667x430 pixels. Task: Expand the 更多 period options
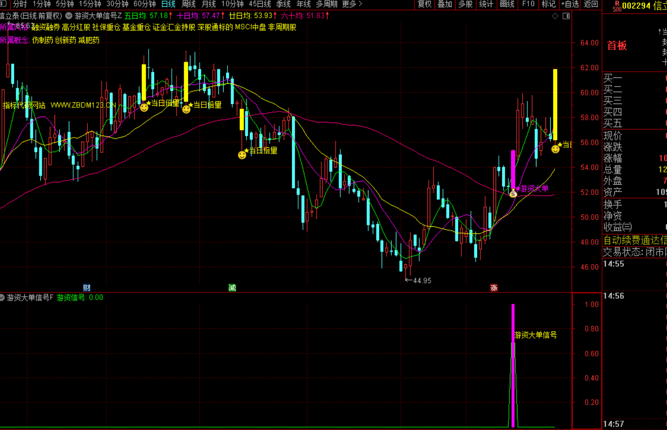[352, 4]
